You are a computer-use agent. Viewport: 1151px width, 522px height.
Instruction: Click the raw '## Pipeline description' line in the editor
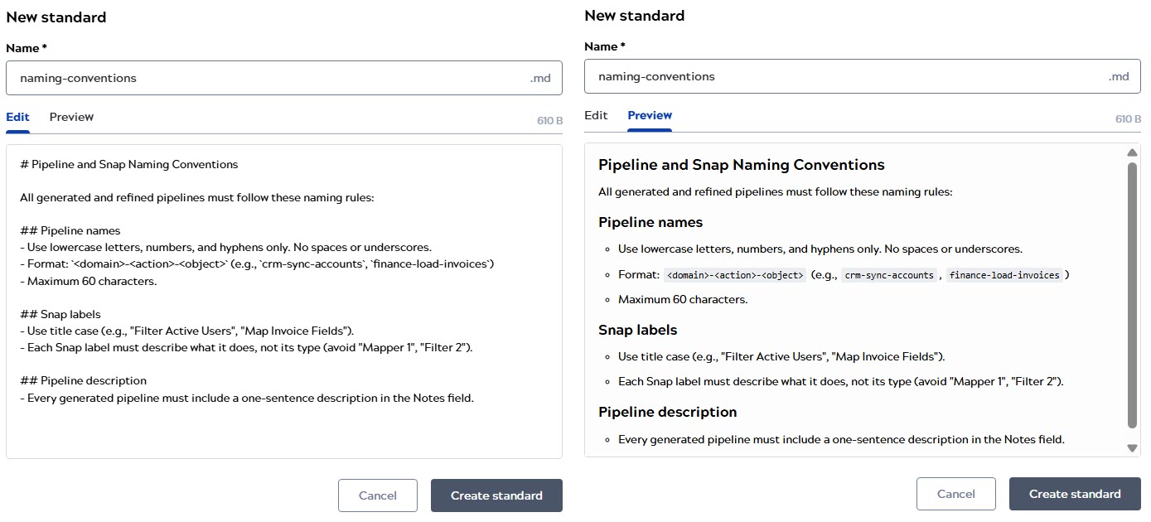(x=83, y=380)
